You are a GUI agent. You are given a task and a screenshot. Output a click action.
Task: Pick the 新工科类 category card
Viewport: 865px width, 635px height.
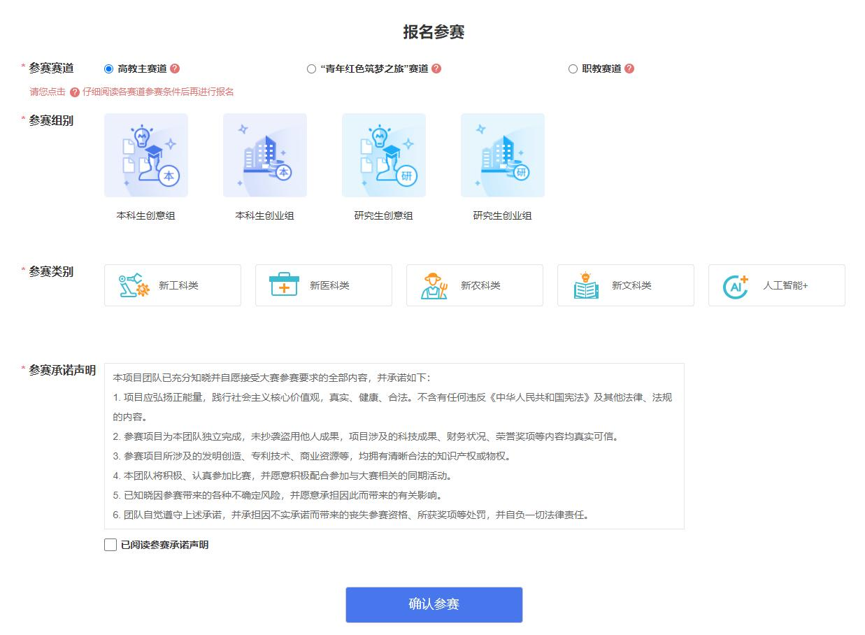tap(172, 285)
